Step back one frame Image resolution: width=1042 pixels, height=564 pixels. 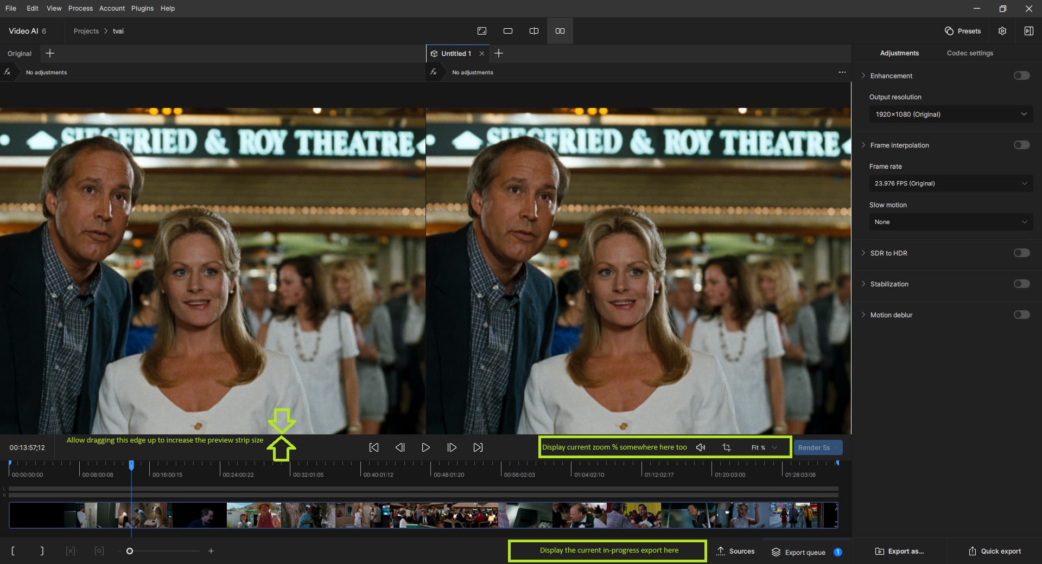coord(400,447)
